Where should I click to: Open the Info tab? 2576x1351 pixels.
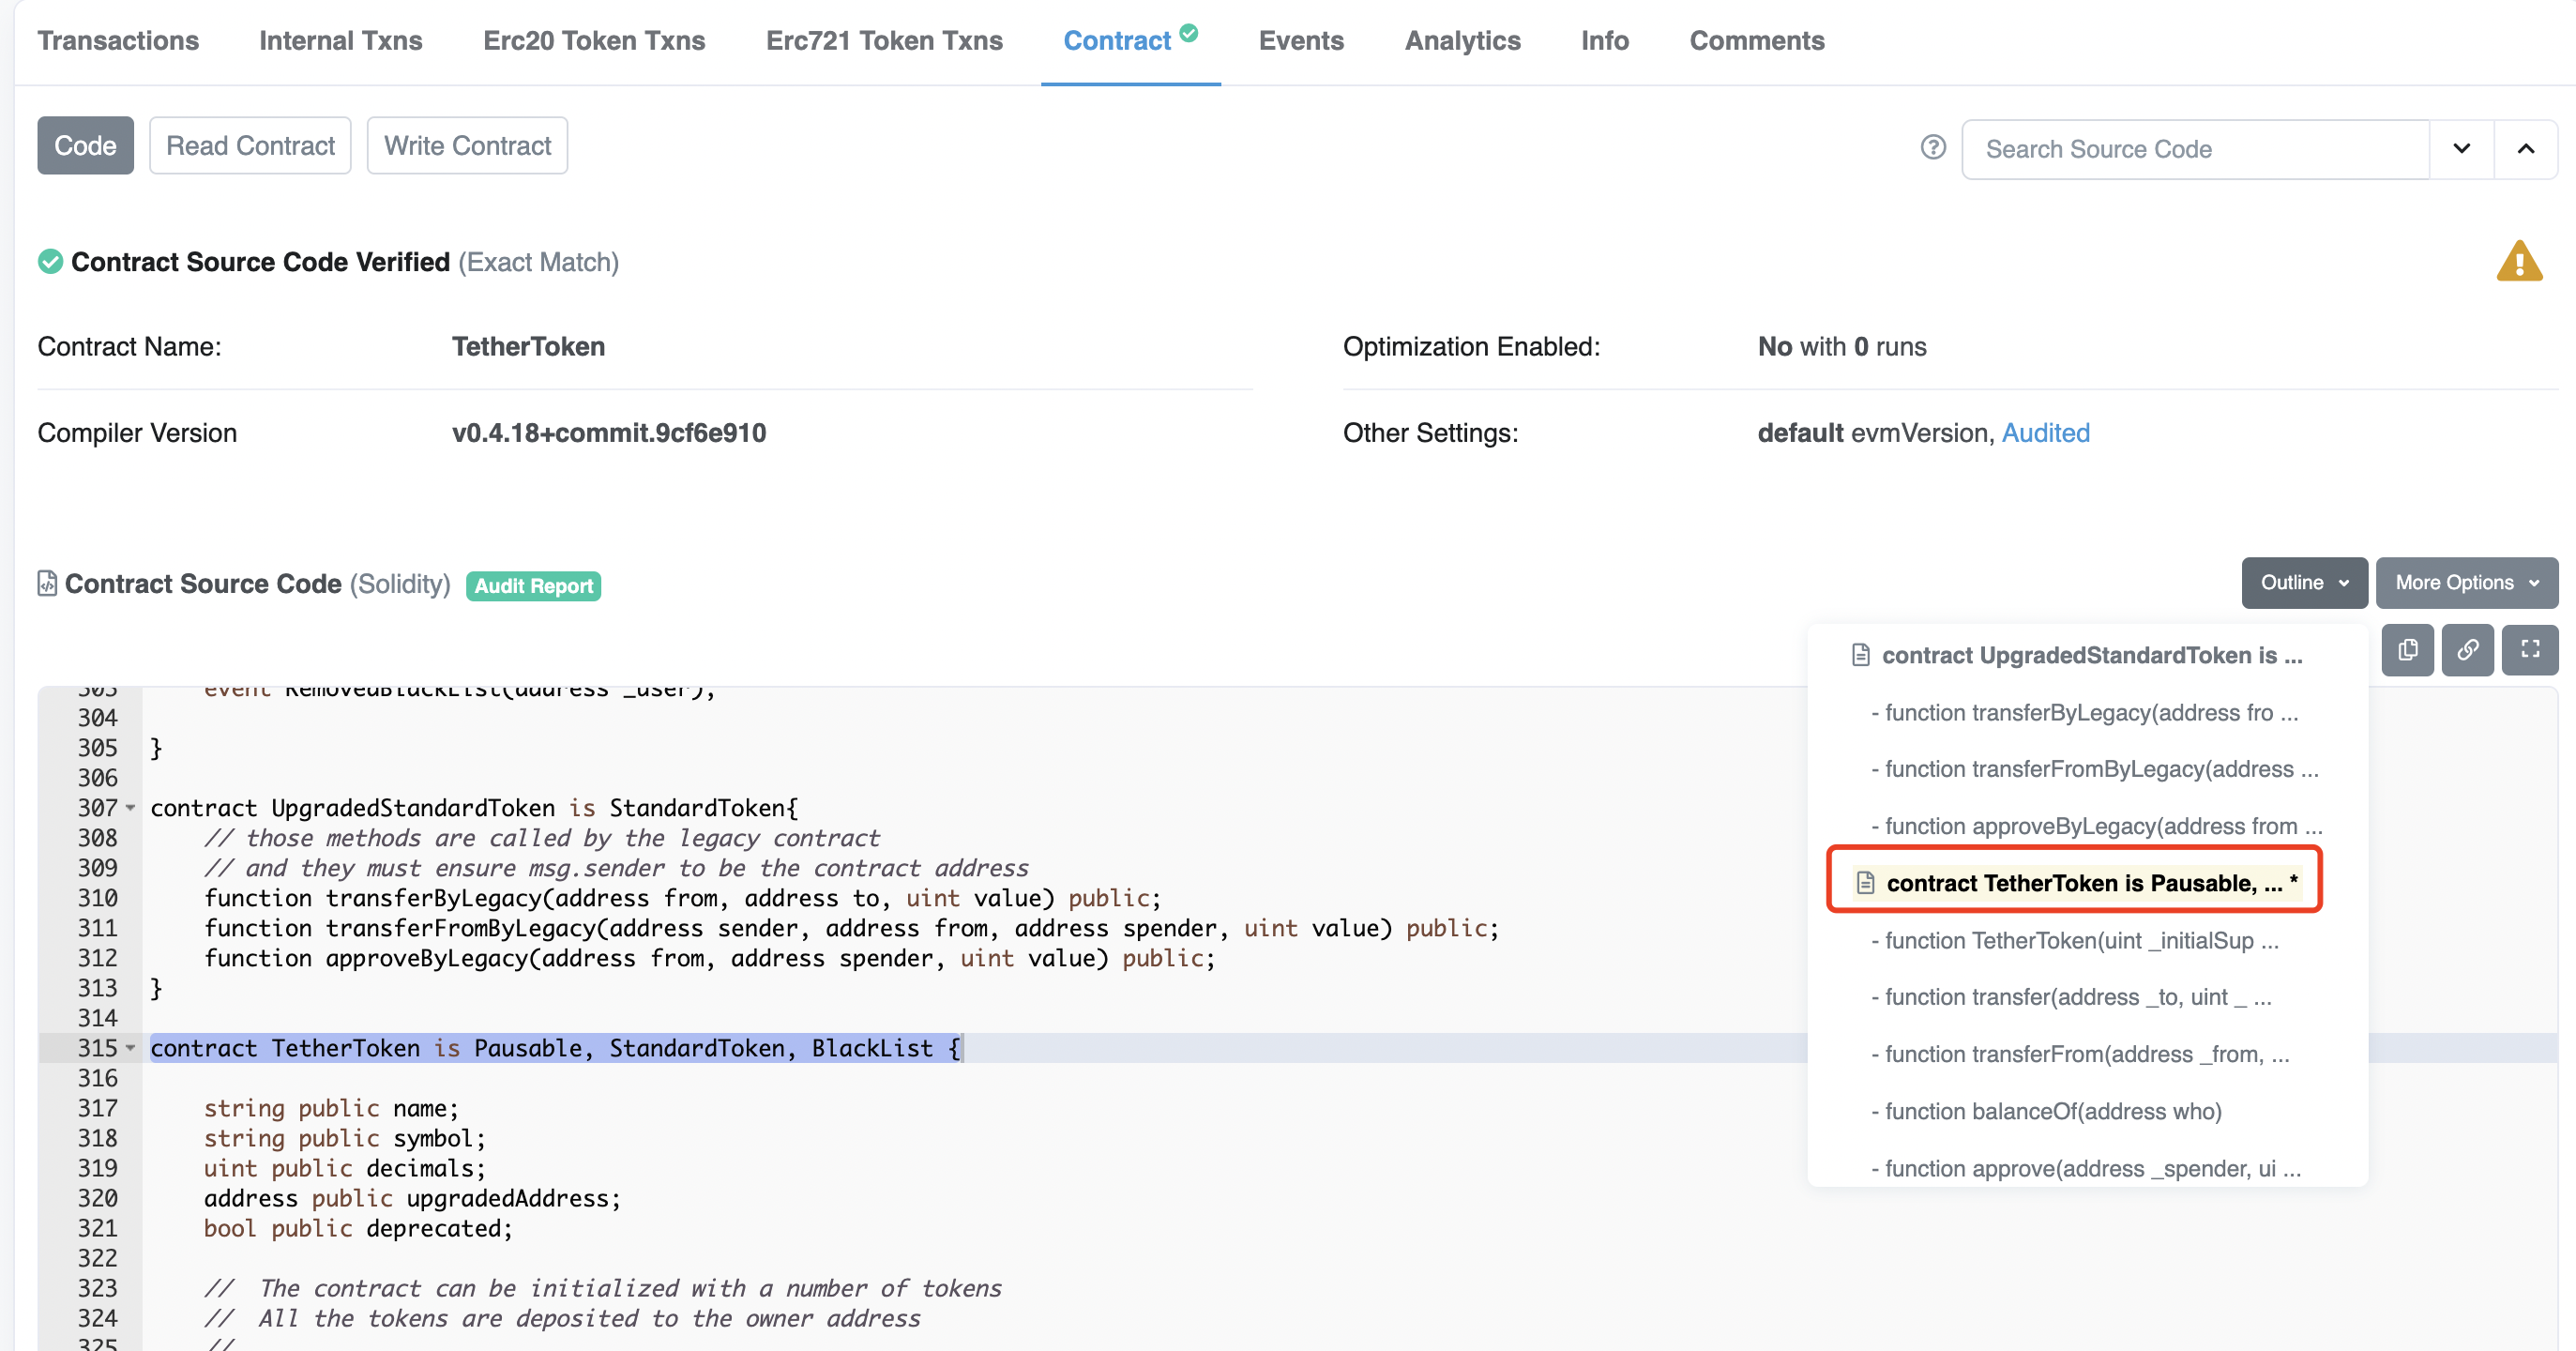click(x=1605, y=41)
